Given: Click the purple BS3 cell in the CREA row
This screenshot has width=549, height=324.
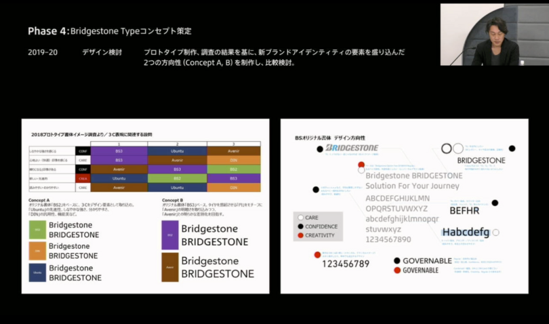Looking at the screenshot, I should pyautogui.click(x=234, y=178).
